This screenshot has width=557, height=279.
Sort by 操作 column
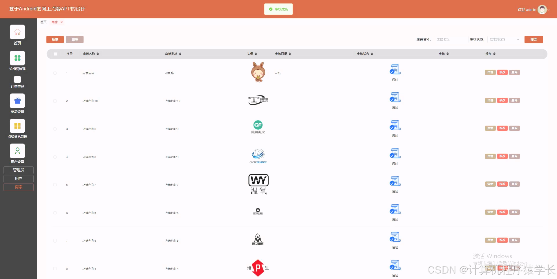(x=494, y=54)
